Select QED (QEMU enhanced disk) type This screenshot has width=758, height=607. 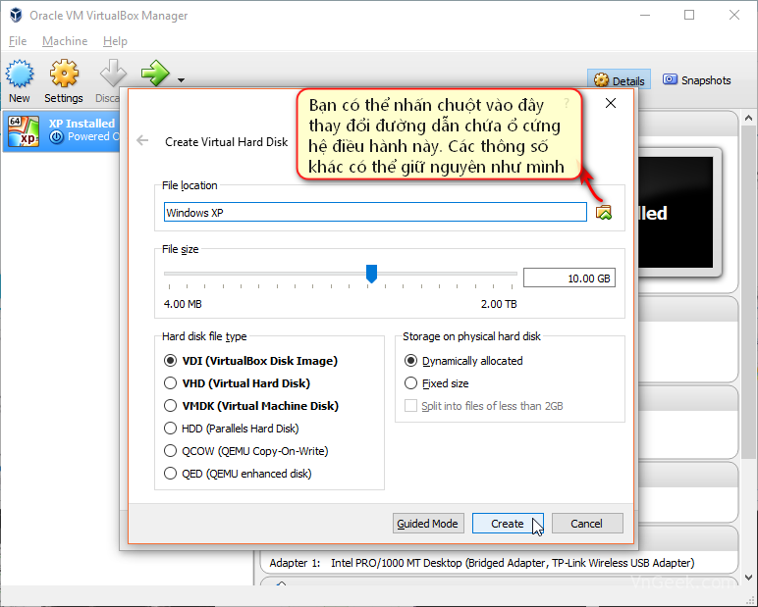click(238, 474)
